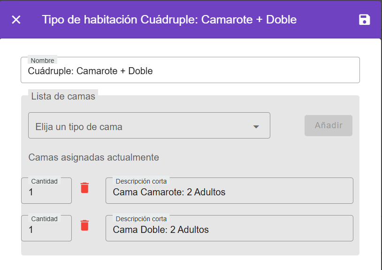Click 'Descripción corta' label of Cama Camarote row
Viewport: 382px width, 270px height.
point(141,181)
